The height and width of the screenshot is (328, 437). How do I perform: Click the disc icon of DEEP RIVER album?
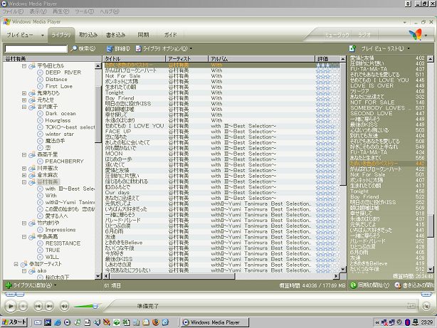pos(40,73)
